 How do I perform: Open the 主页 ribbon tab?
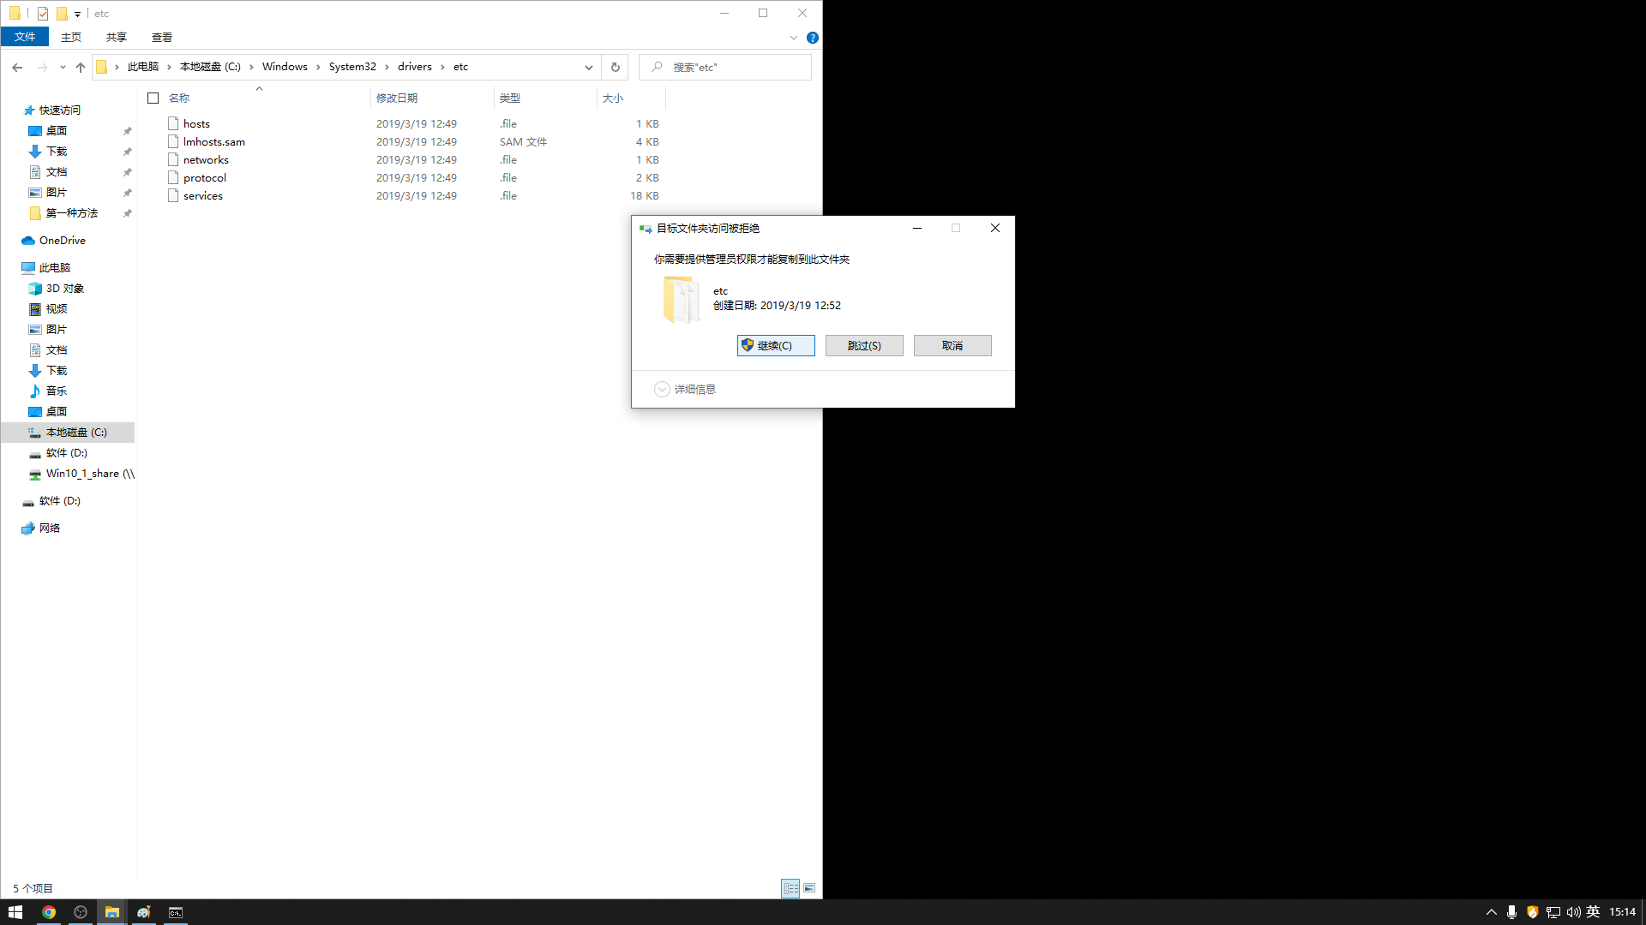[x=71, y=37]
